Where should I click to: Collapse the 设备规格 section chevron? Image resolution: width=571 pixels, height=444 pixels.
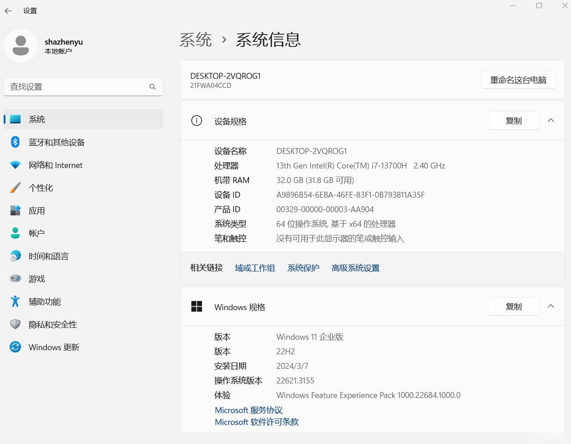coord(551,121)
